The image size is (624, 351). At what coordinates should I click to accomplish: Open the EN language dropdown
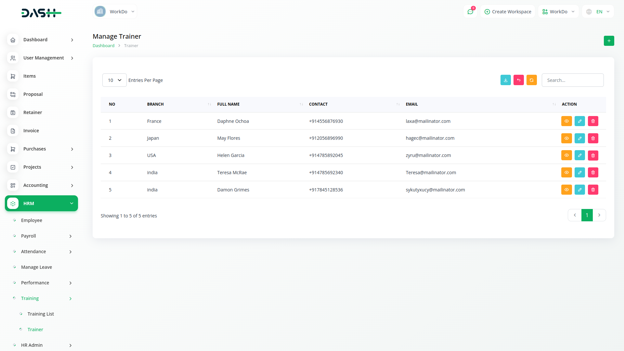point(598,12)
